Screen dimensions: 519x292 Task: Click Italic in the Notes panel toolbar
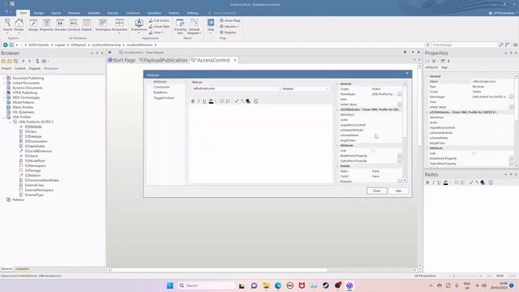[433, 182]
